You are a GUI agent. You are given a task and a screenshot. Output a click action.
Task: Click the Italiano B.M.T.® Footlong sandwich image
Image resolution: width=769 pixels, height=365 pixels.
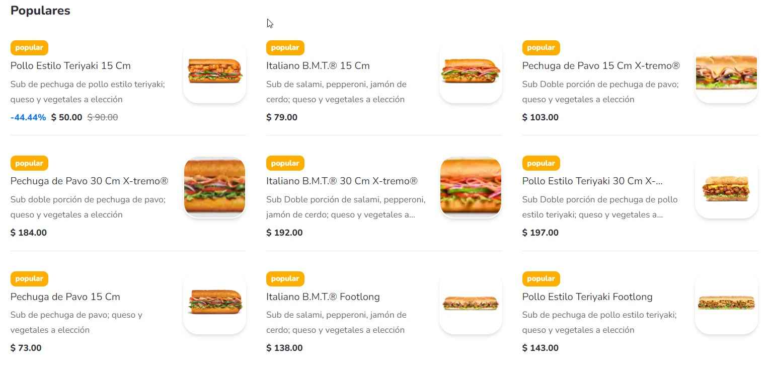click(470, 303)
